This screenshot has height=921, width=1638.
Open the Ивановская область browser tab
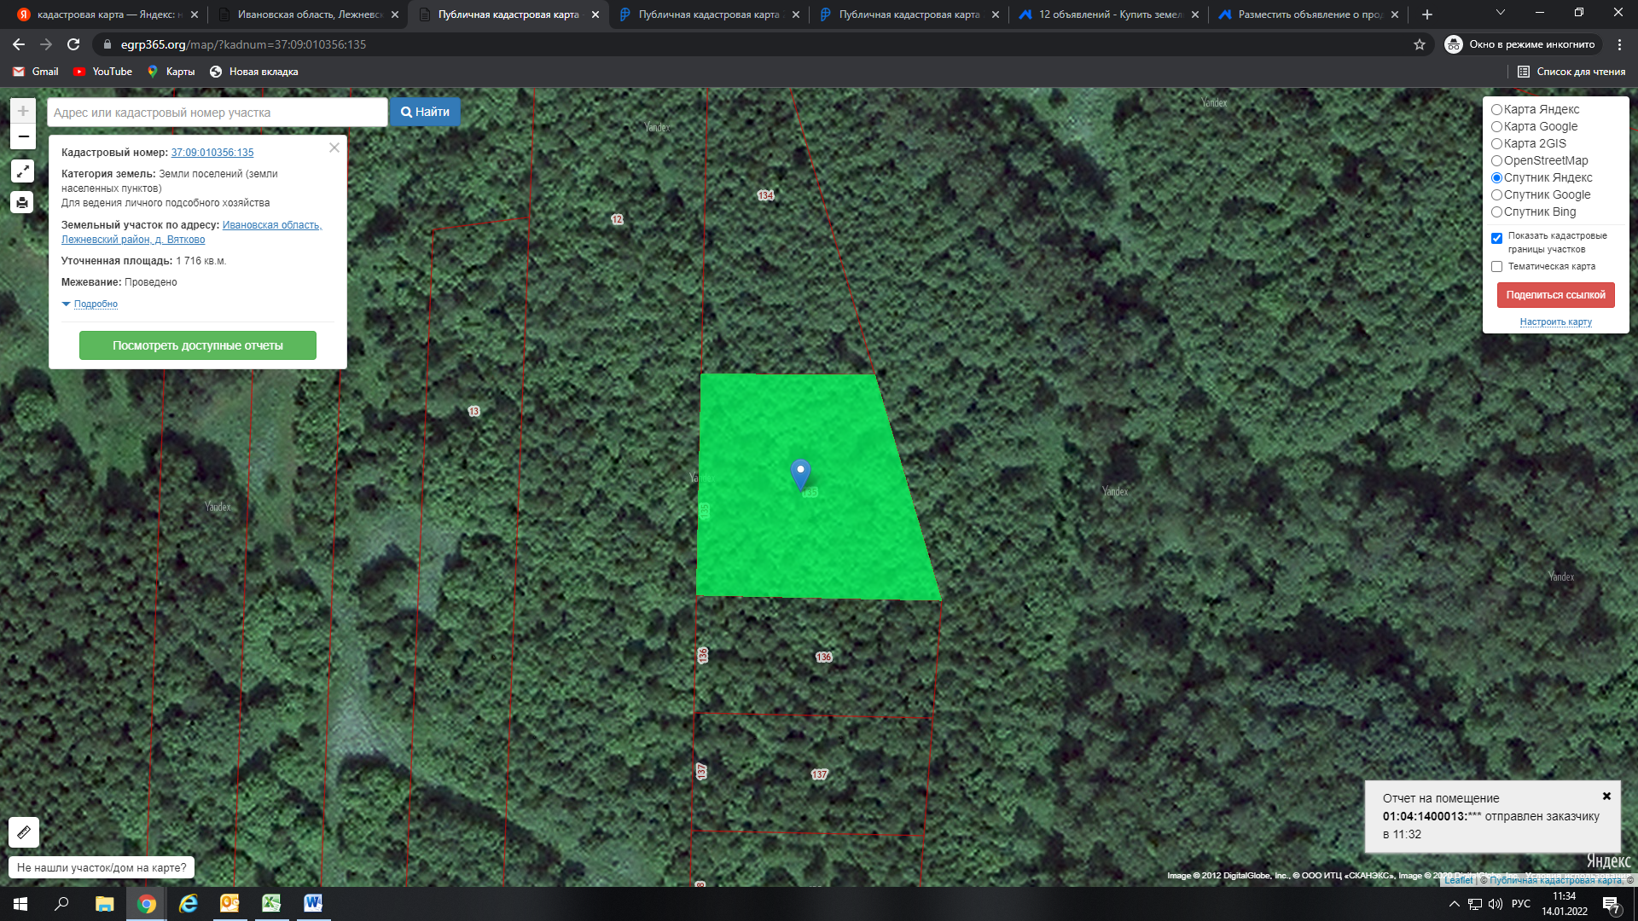click(309, 14)
